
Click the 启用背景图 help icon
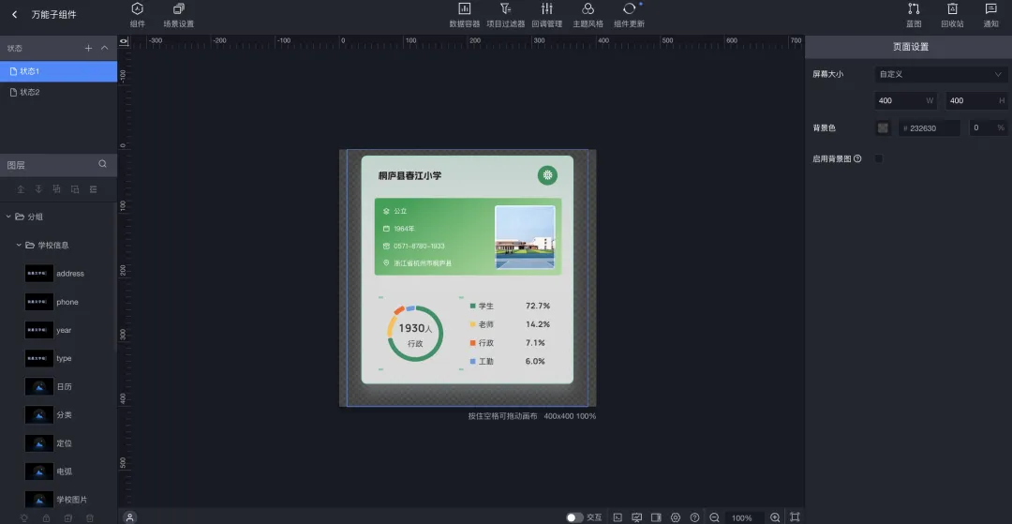(x=857, y=158)
